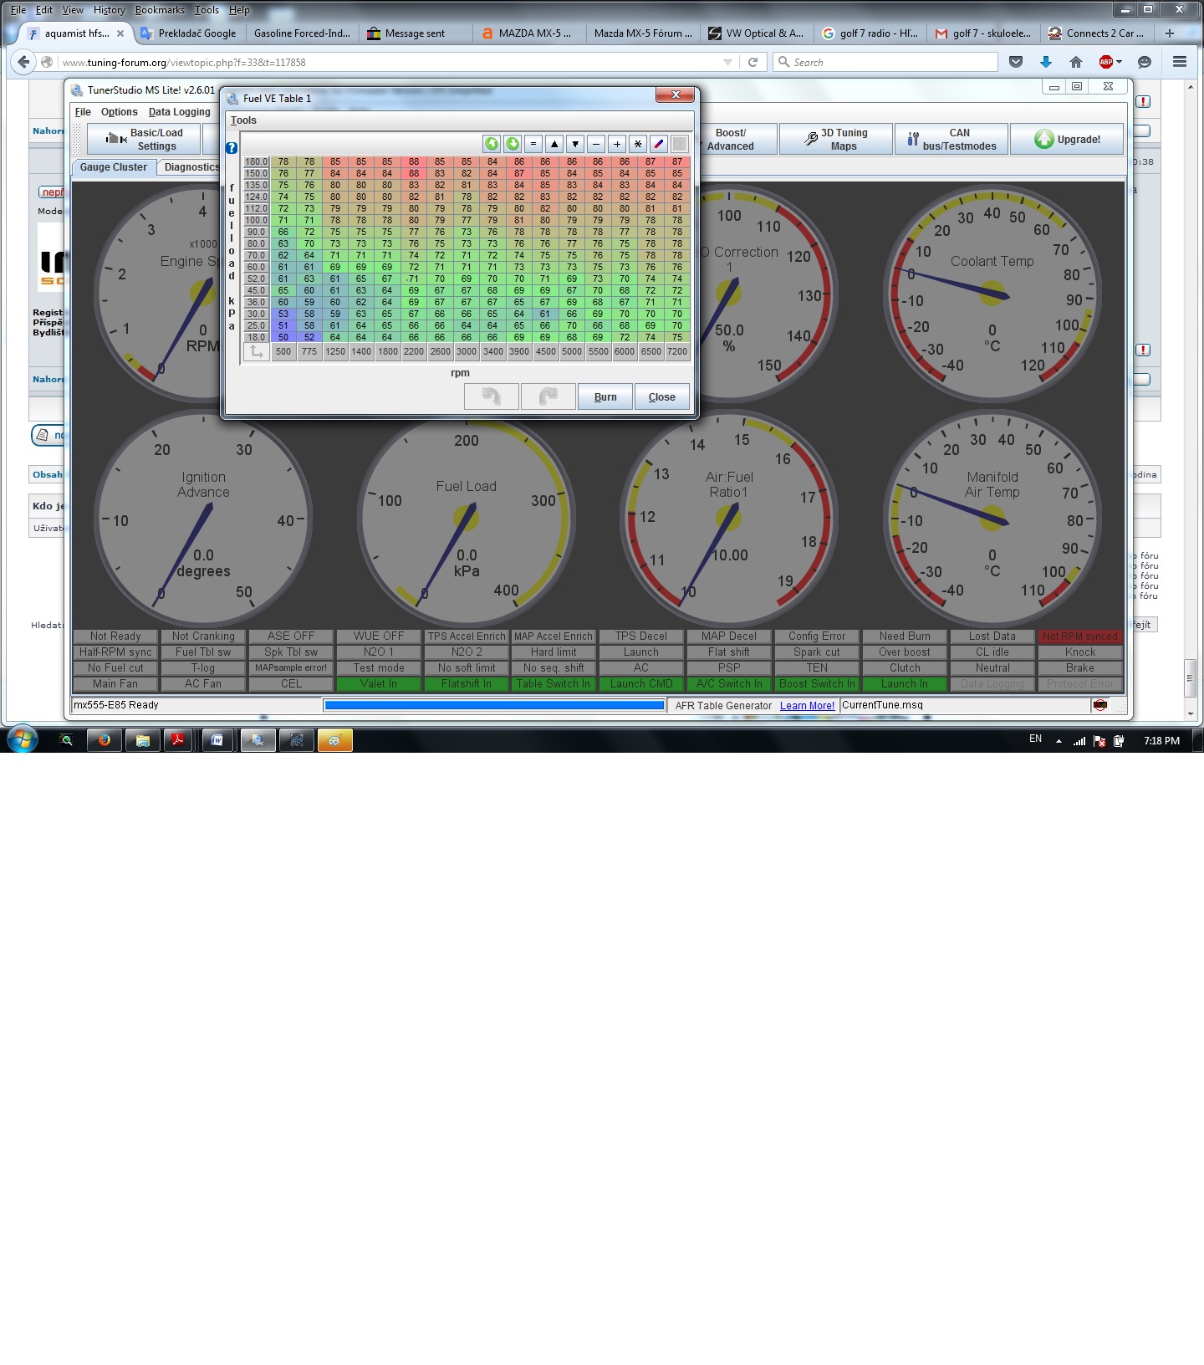Select the interpolate pencil icon

click(x=659, y=144)
